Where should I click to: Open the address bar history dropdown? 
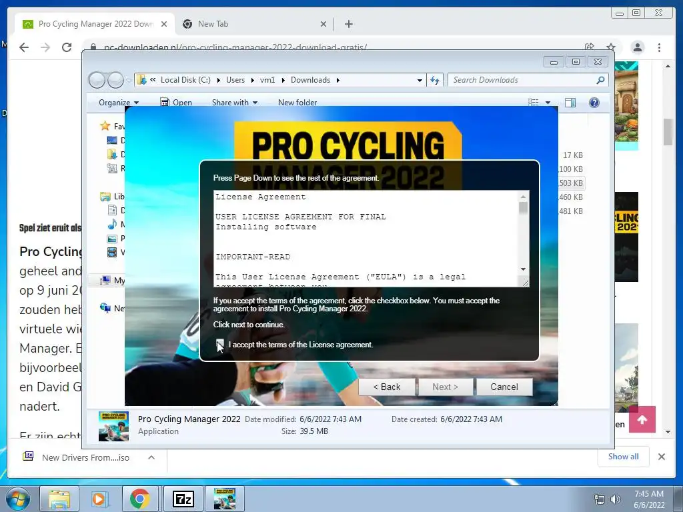[420, 80]
